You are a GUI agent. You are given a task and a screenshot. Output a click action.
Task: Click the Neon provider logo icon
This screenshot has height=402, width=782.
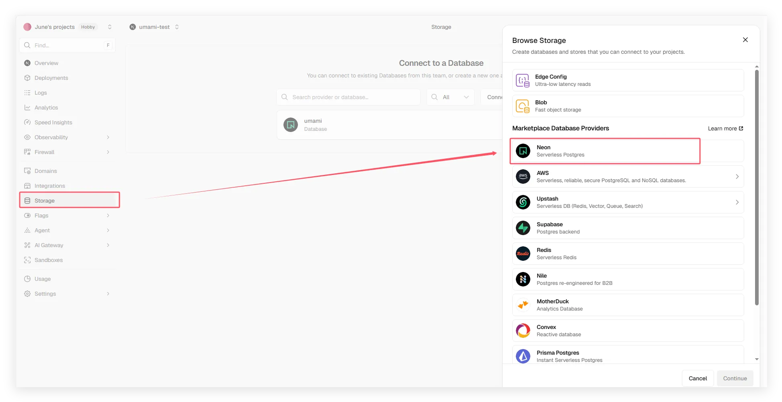523,151
